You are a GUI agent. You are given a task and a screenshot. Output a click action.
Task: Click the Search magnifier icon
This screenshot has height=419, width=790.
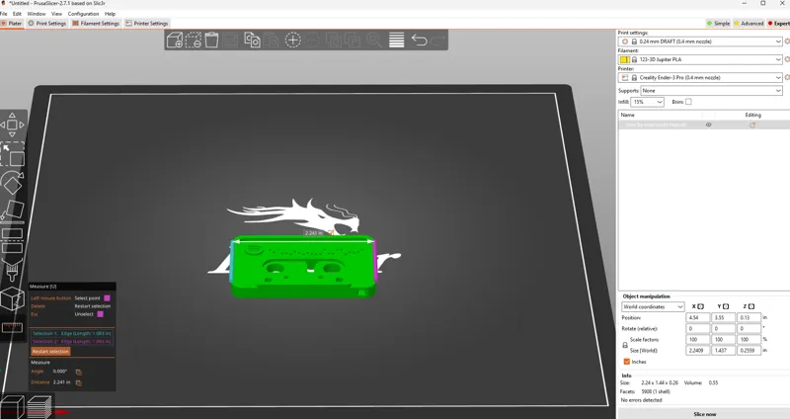(x=374, y=40)
